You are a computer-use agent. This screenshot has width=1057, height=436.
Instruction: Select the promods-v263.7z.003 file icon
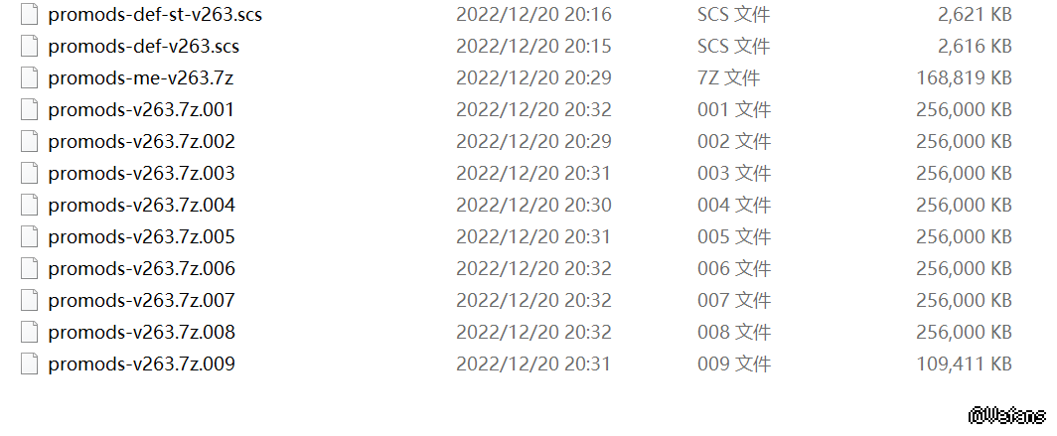click(29, 174)
